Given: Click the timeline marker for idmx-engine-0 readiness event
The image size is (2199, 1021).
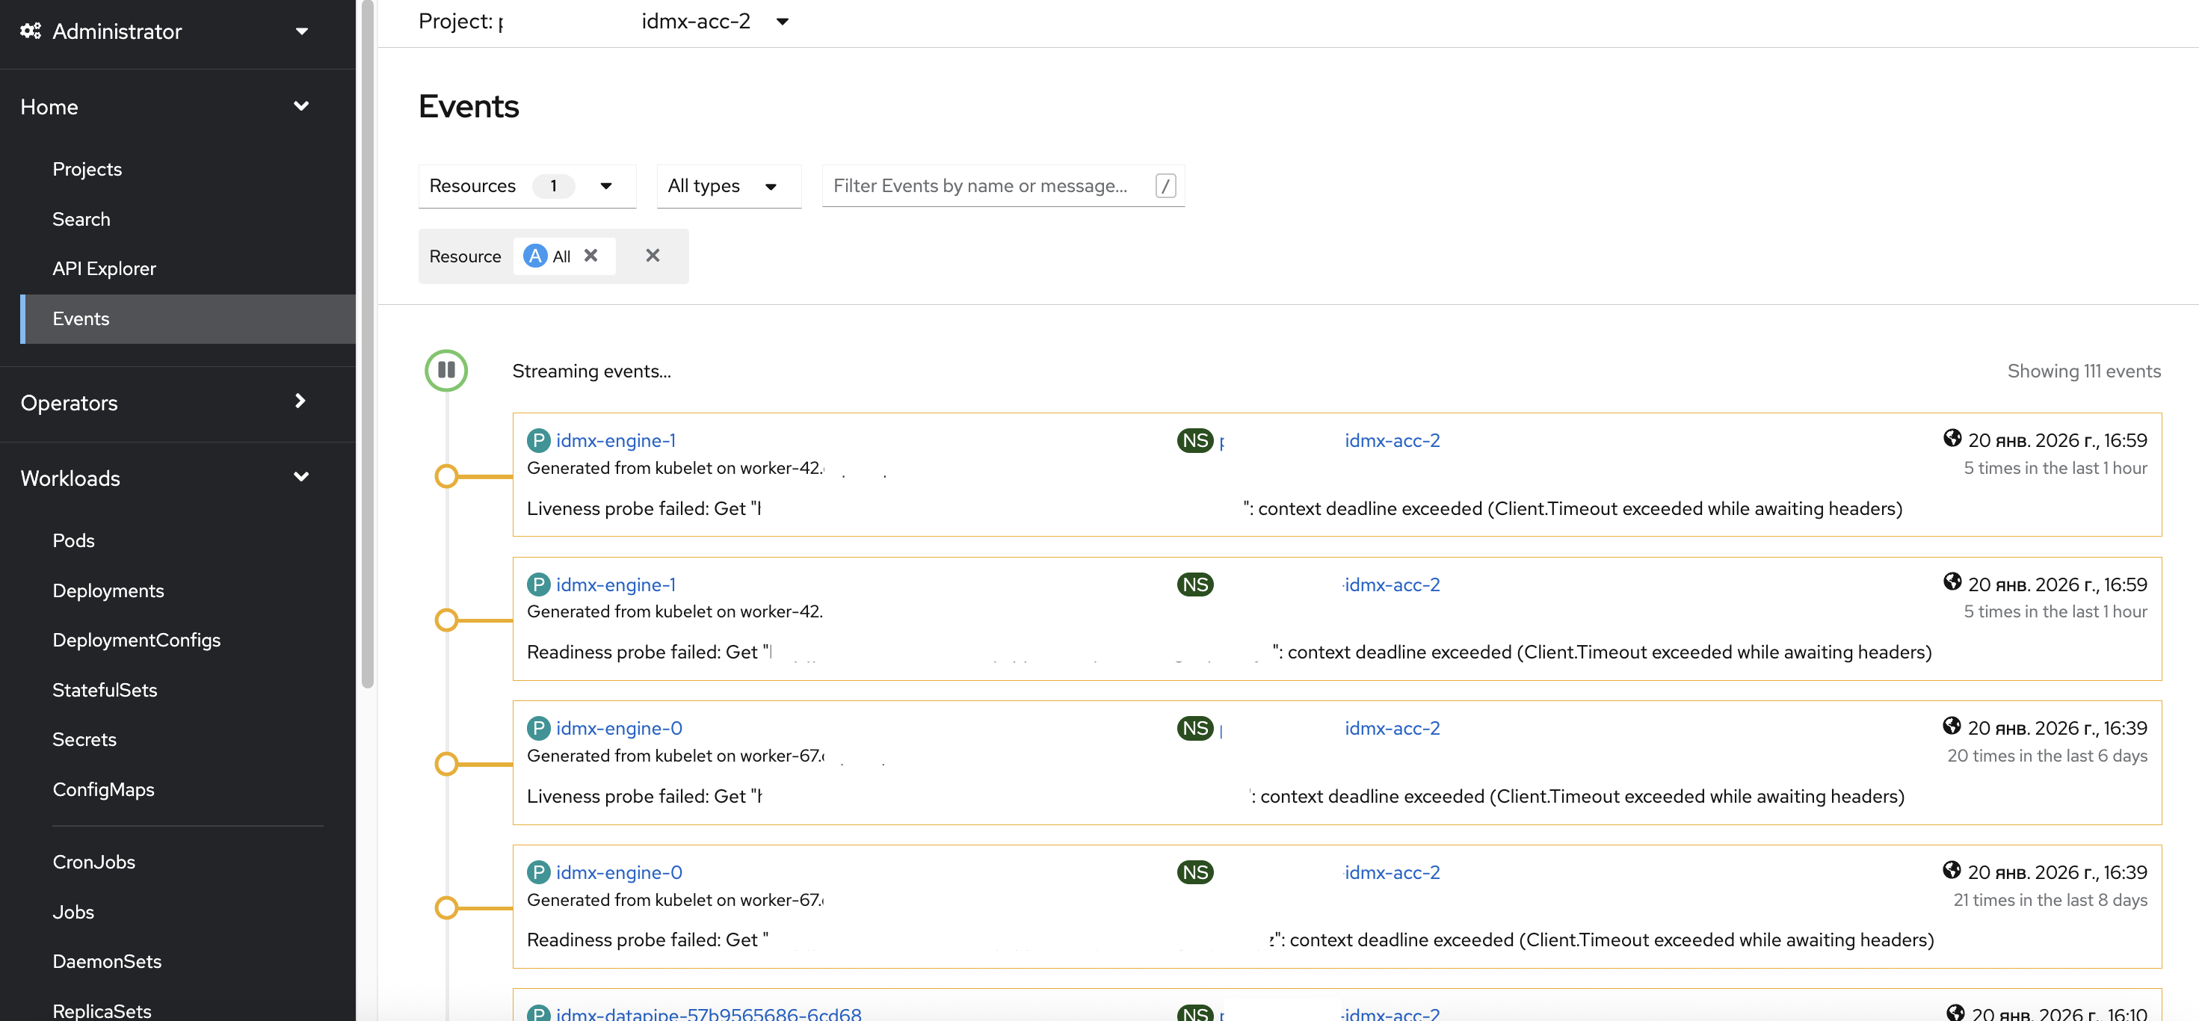Looking at the screenshot, I should (446, 907).
